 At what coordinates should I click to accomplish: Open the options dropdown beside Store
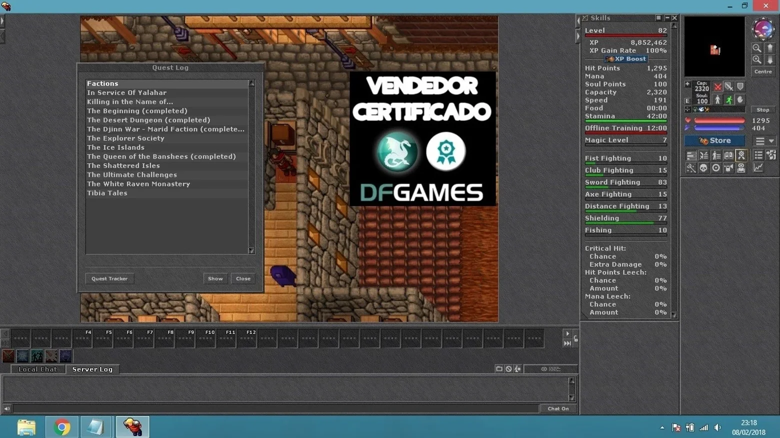coord(765,141)
